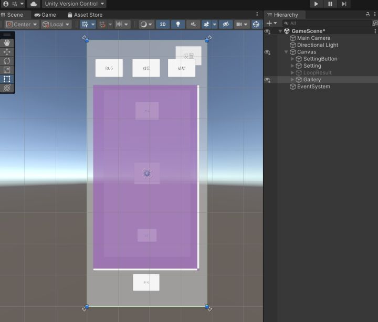Switch to the Game tab

pos(45,15)
